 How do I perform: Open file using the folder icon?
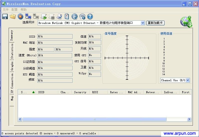click(x=13, y=16)
